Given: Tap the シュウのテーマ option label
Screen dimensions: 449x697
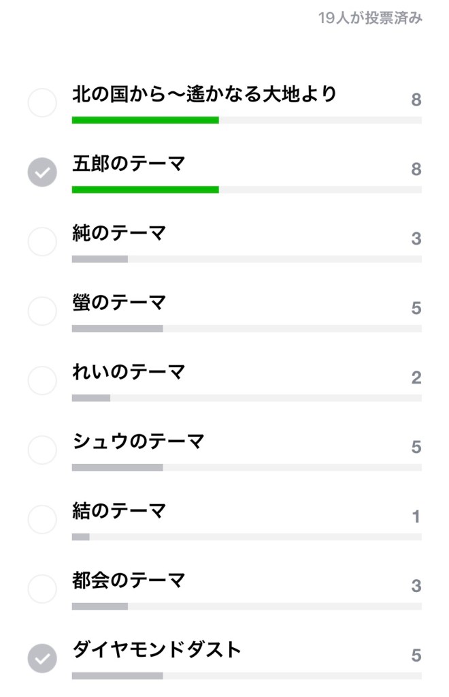Looking at the screenshot, I should click(138, 442).
